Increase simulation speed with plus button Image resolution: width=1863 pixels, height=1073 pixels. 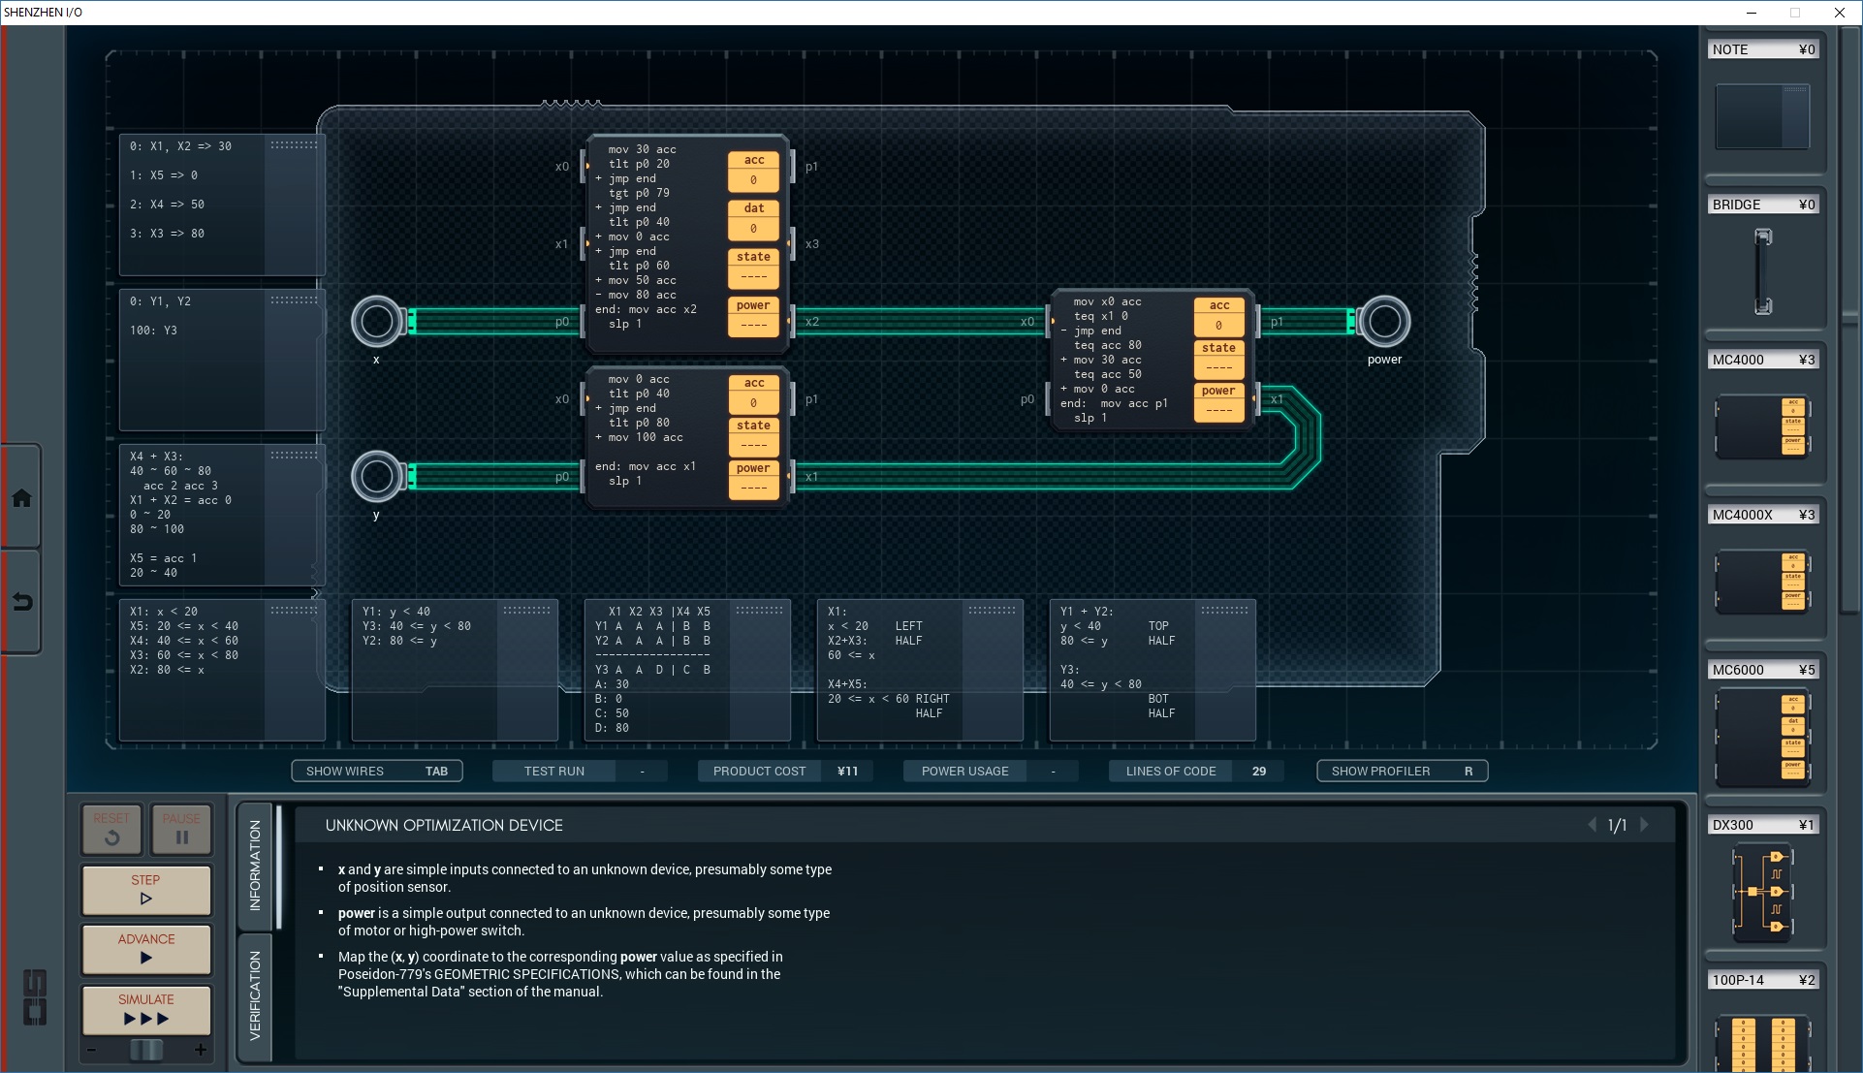coord(201,1050)
